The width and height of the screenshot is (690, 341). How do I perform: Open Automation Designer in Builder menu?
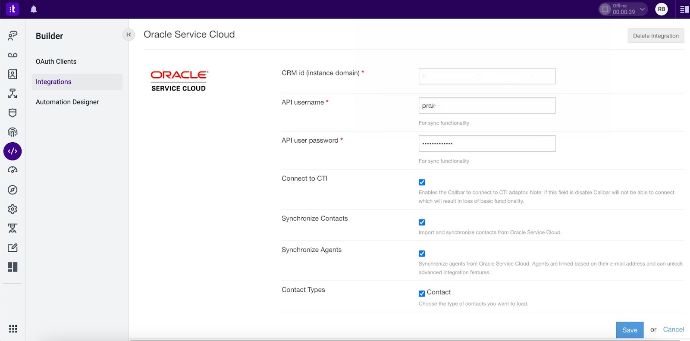point(67,102)
